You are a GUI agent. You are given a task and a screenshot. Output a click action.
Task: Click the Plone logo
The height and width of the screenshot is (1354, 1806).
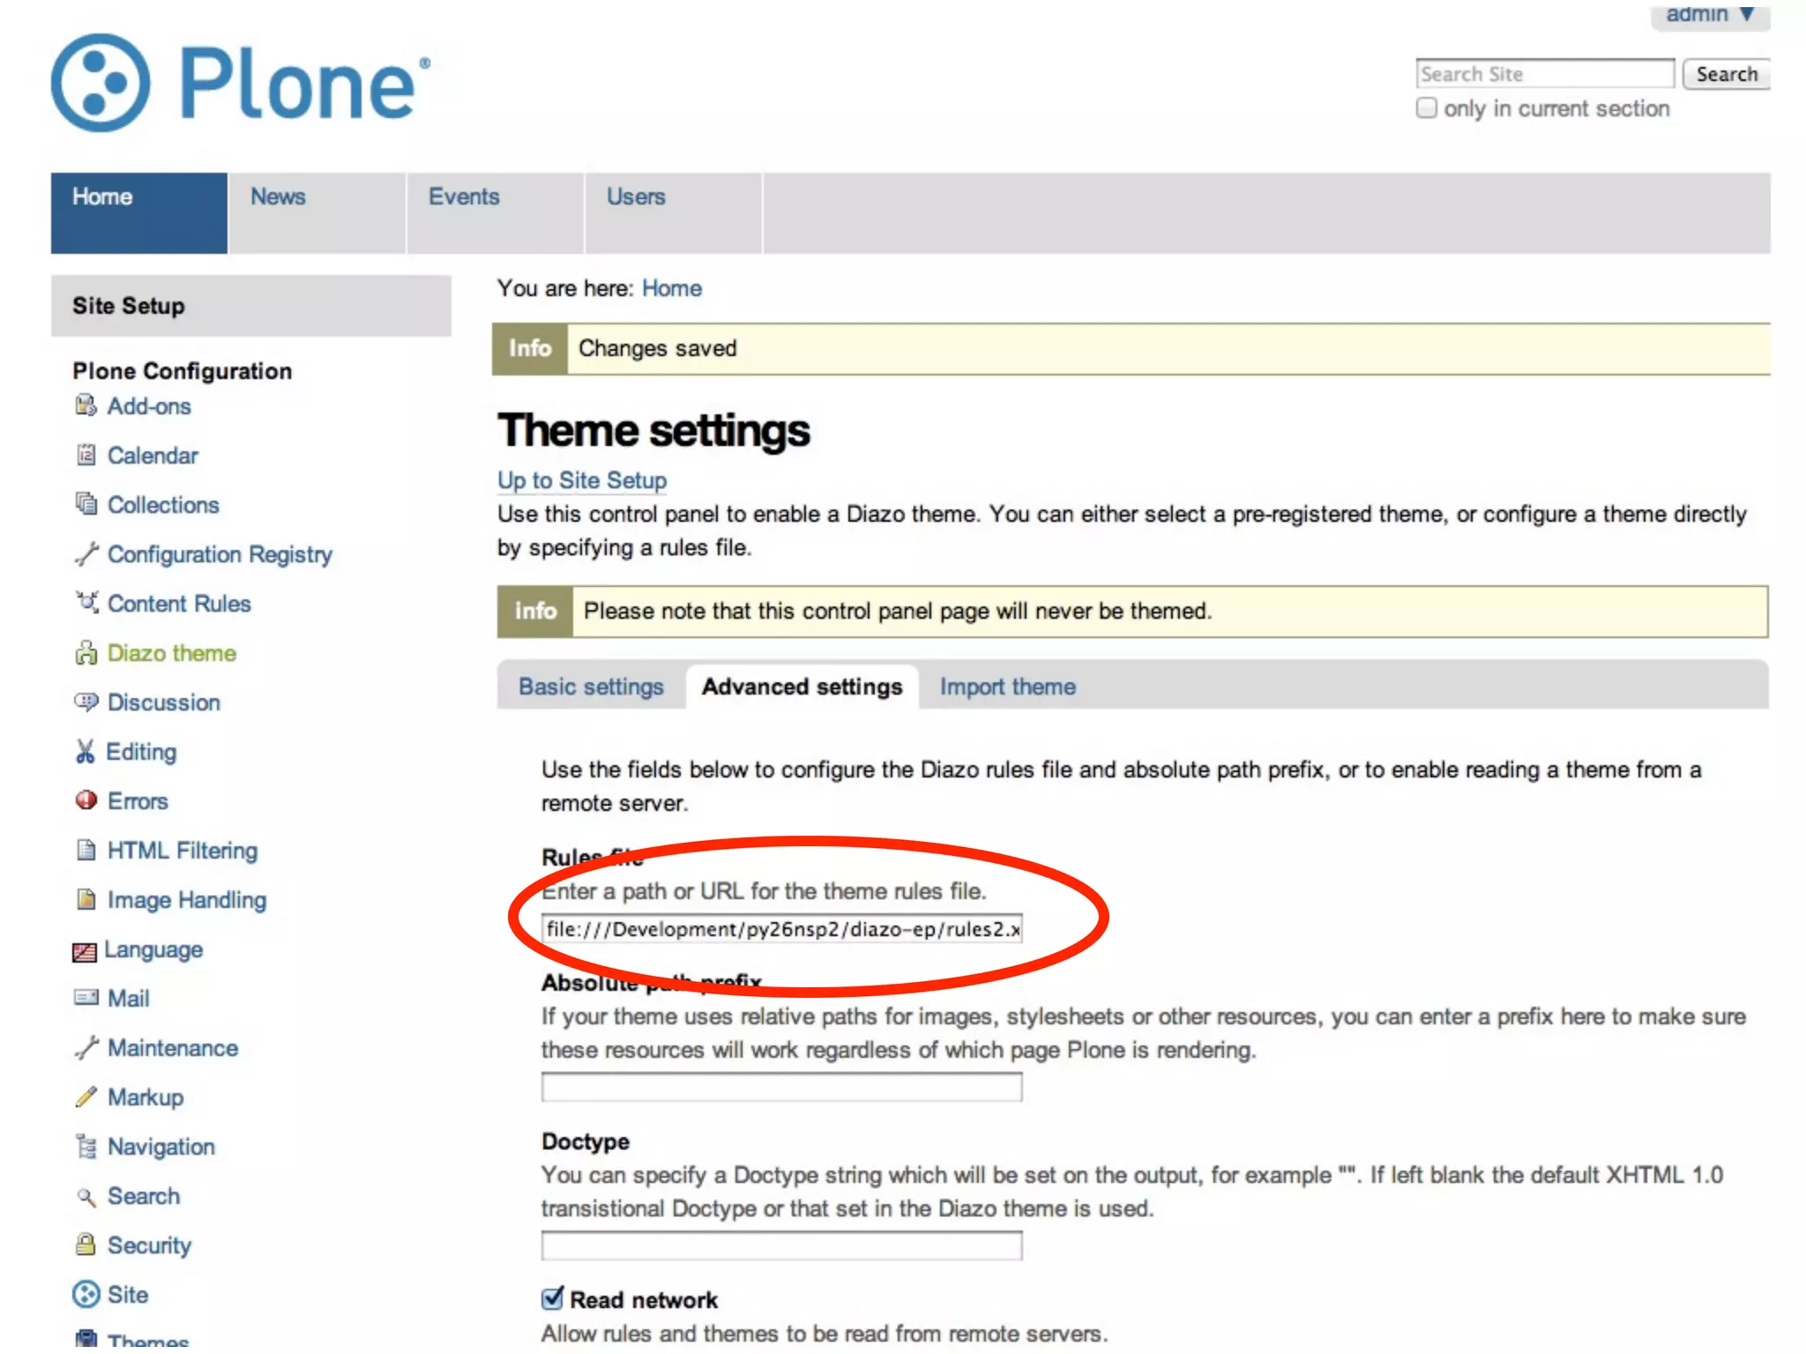coord(240,84)
